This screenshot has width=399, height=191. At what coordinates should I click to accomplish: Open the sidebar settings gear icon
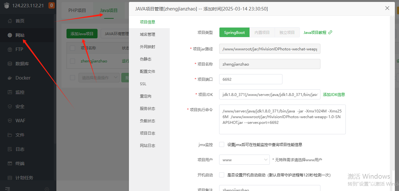pos(47,189)
